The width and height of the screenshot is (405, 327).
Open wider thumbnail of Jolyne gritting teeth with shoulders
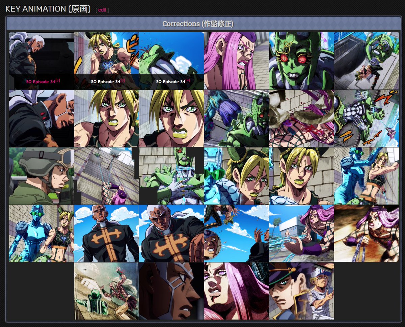(107, 118)
